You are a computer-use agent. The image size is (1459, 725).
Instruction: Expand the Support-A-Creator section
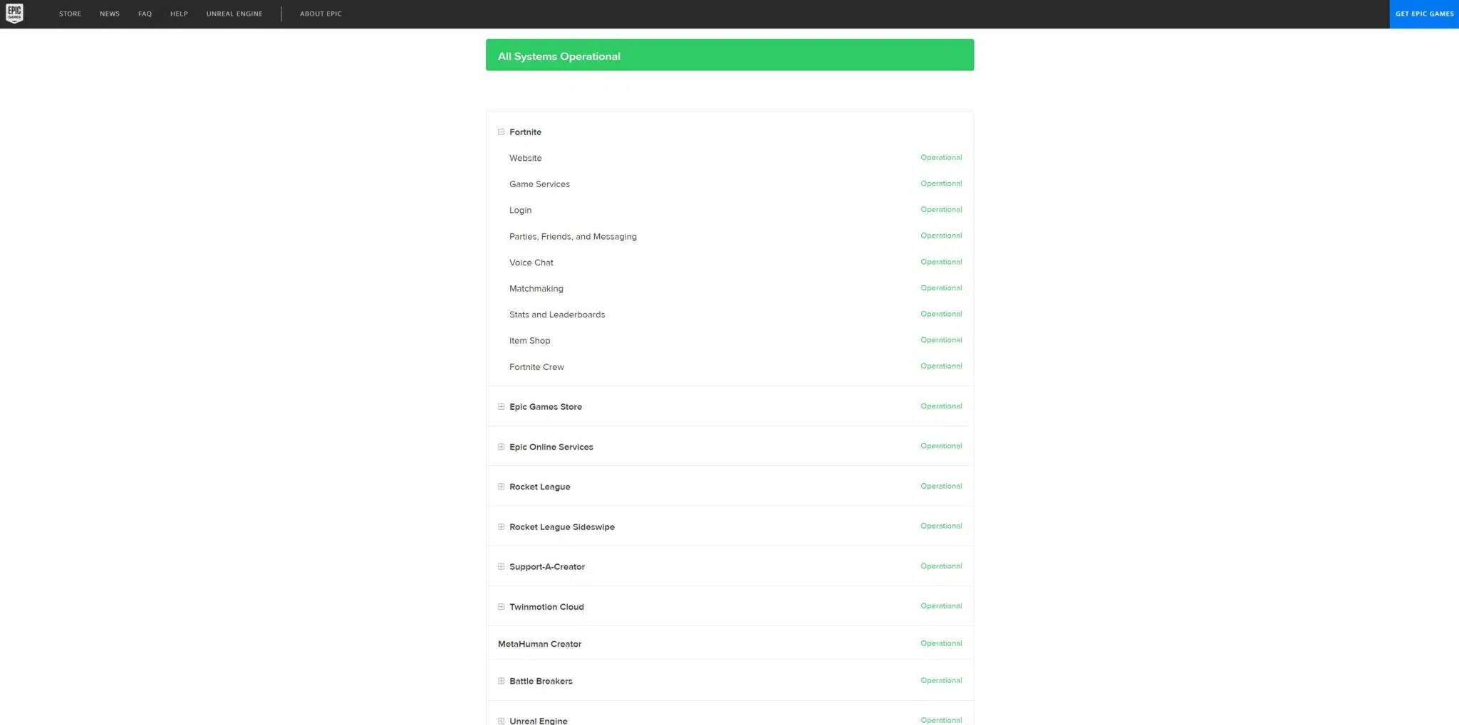(x=501, y=567)
